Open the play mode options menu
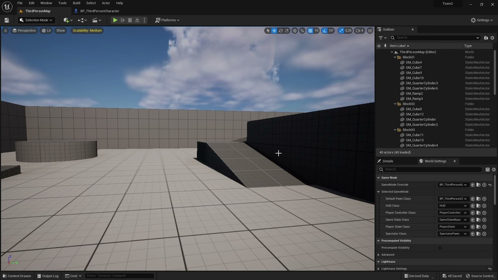The height and width of the screenshot is (280, 498). 144,20
